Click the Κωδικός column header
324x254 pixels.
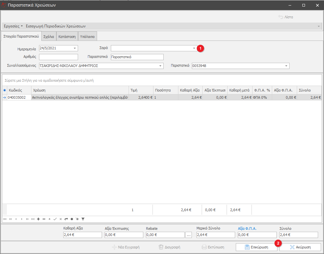(x=19, y=90)
